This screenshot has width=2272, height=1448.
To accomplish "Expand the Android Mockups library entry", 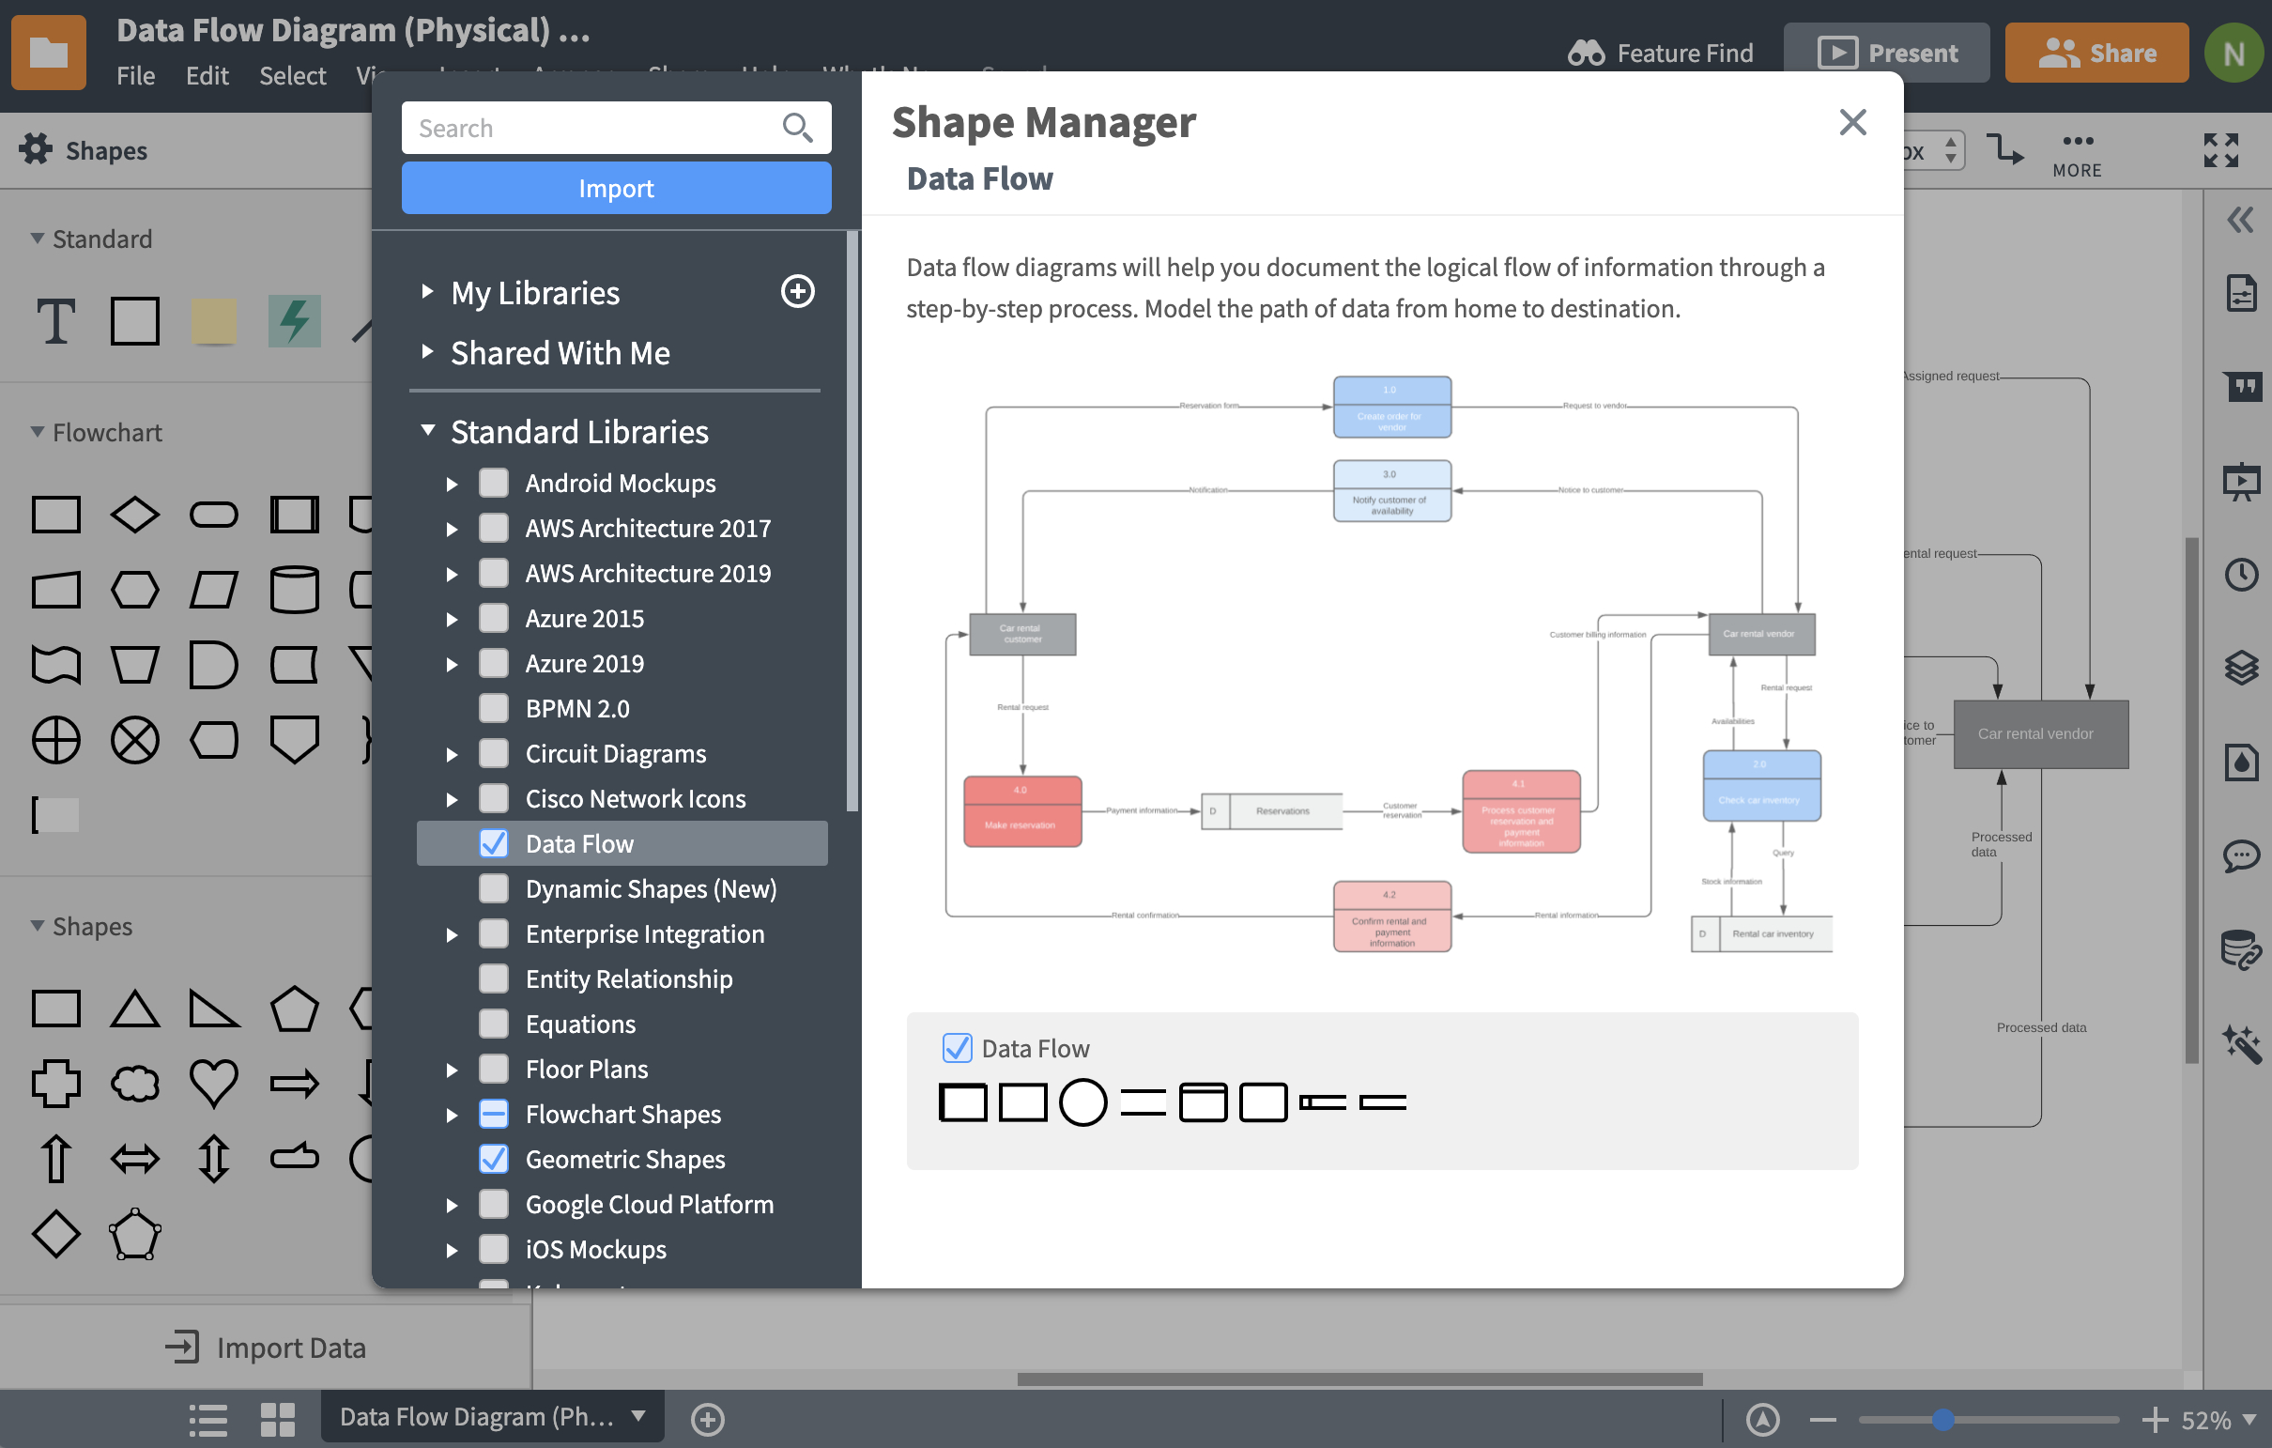I will click(x=455, y=484).
